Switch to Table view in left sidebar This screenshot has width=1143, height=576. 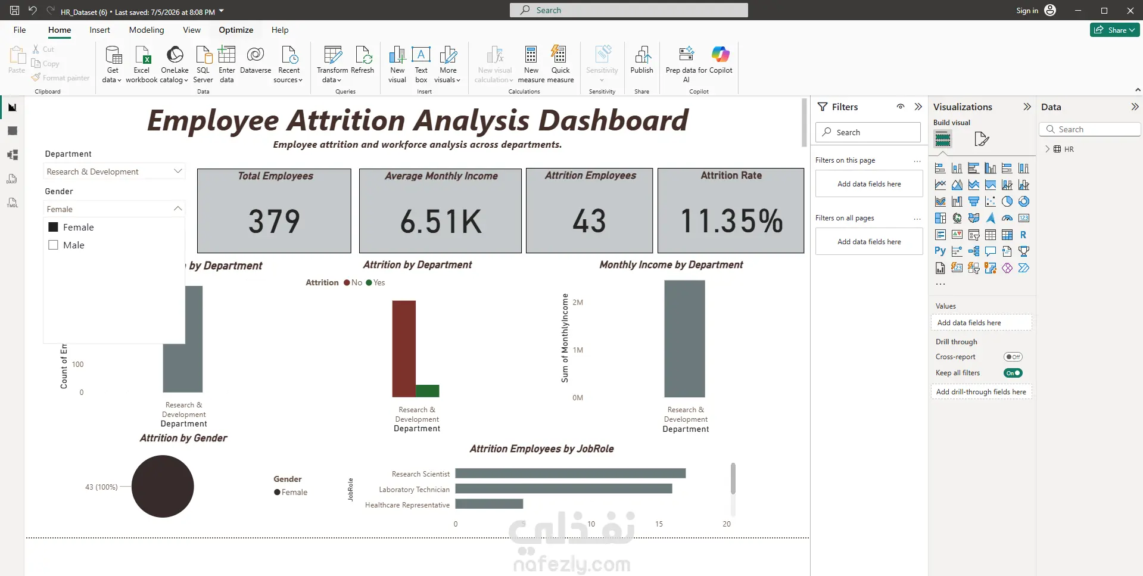[x=13, y=131]
